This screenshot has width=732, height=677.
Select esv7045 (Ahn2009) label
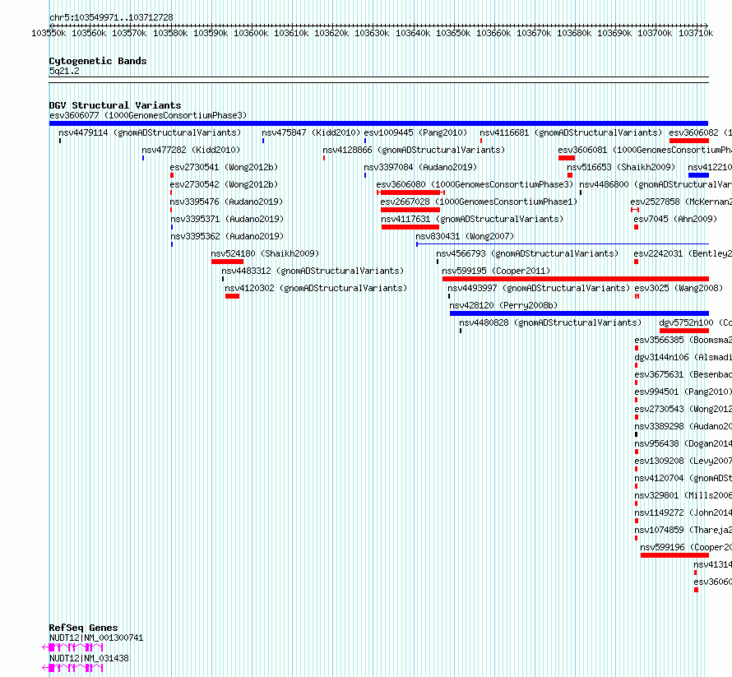[x=675, y=219]
